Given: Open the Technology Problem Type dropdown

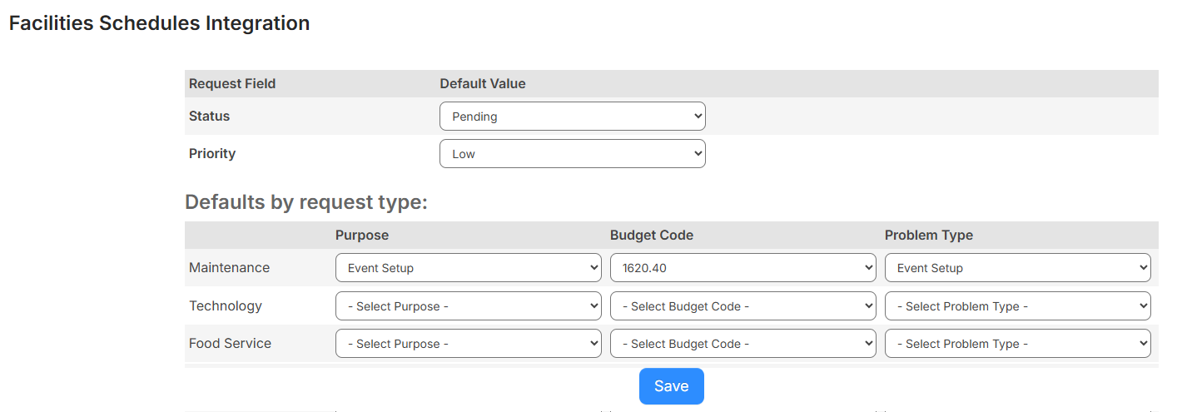Looking at the screenshot, I should 1017,306.
